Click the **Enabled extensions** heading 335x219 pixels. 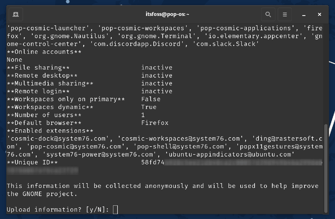pos(50,131)
